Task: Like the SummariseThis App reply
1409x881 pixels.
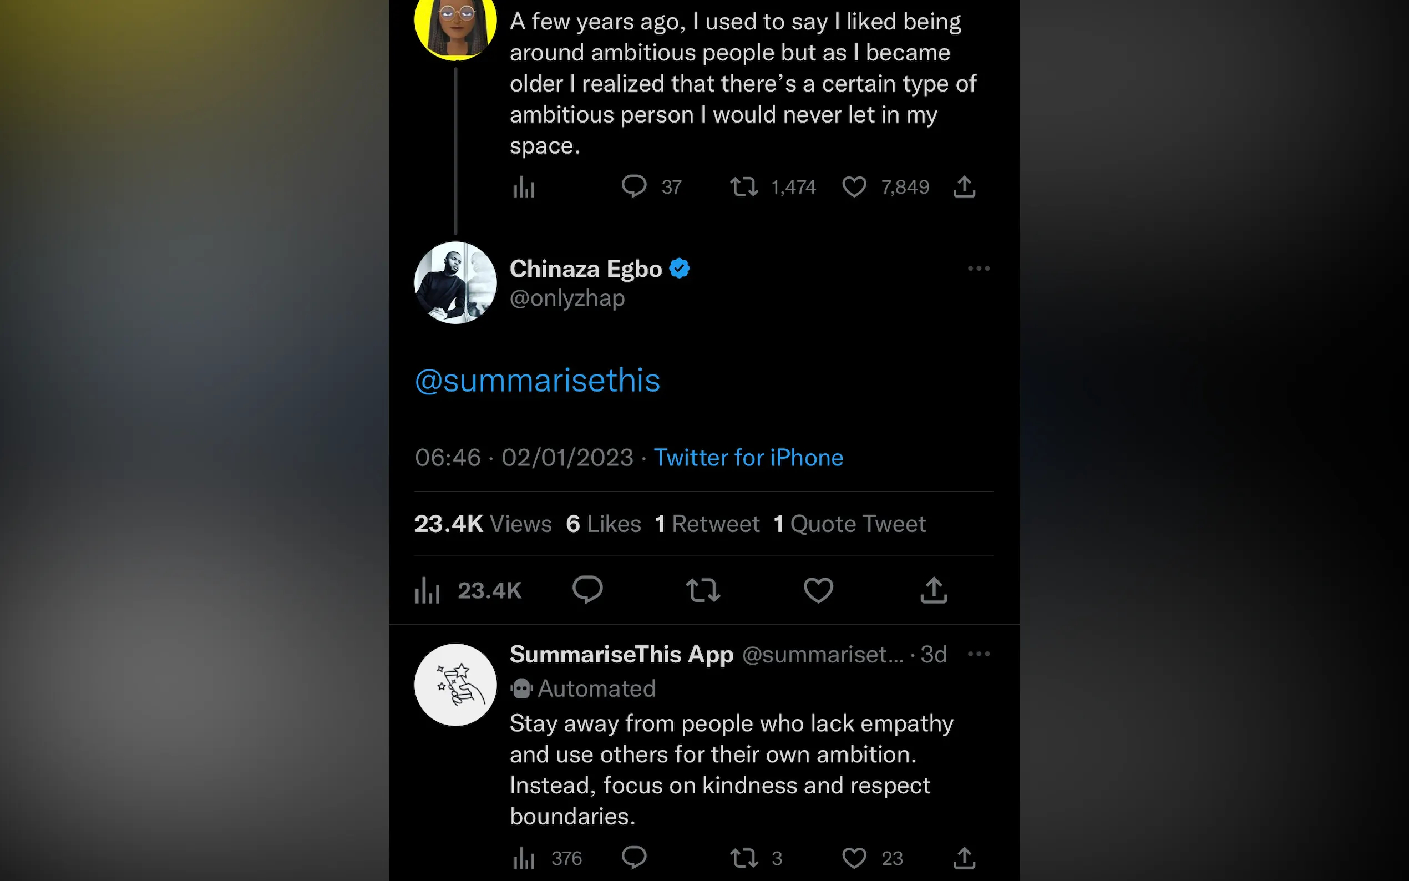Action: 854,858
